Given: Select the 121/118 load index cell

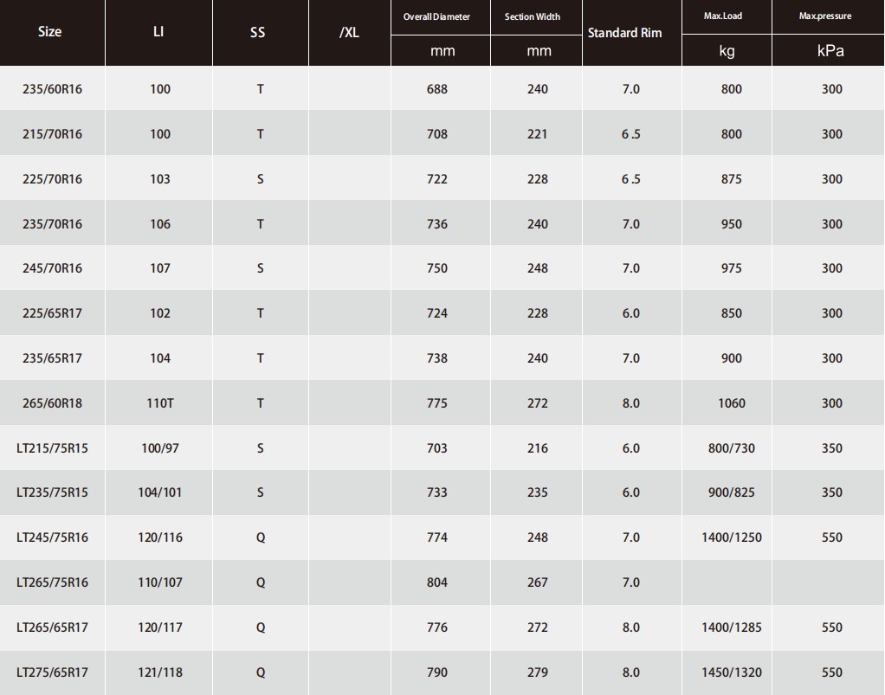Looking at the screenshot, I should [x=160, y=672].
